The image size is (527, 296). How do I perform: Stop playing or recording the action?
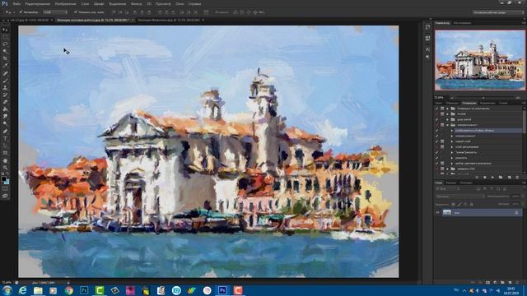(x=477, y=178)
